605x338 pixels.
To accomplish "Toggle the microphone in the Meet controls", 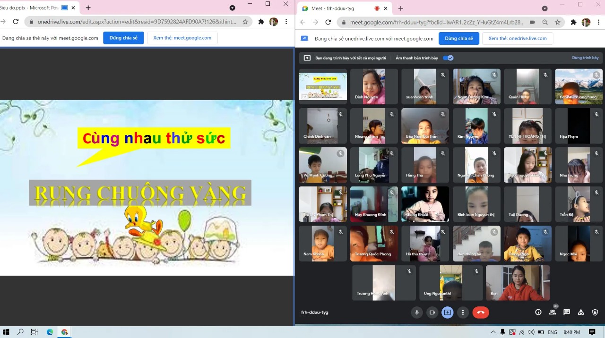I will click(416, 312).
